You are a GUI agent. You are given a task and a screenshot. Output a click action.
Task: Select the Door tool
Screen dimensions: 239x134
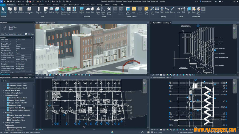point(15,10)
